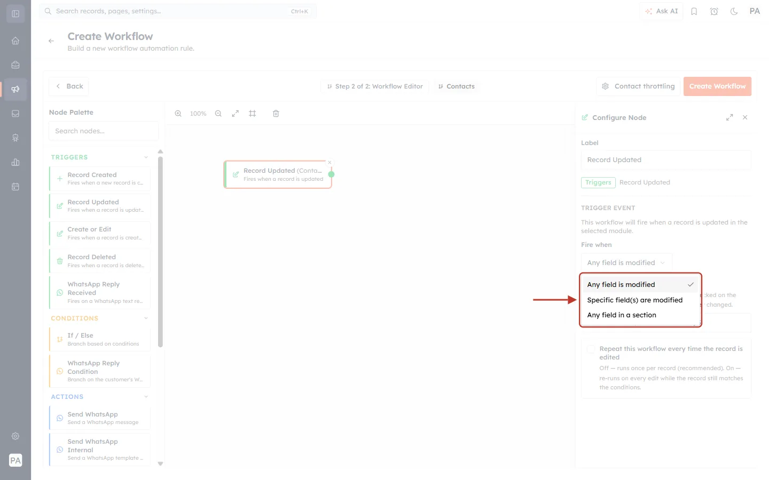Select Any field is modified option
Image resolution: width=769 pixels, height=480 pixels.
(x=640, y=285)
